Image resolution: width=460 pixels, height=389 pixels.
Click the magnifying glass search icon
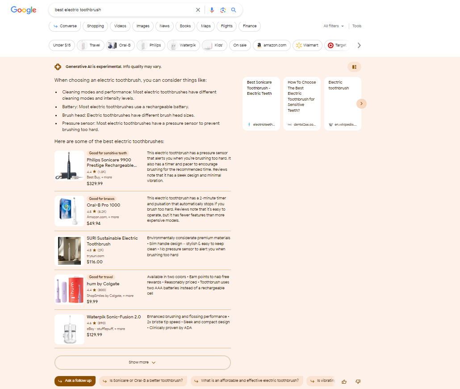point(234,10)
